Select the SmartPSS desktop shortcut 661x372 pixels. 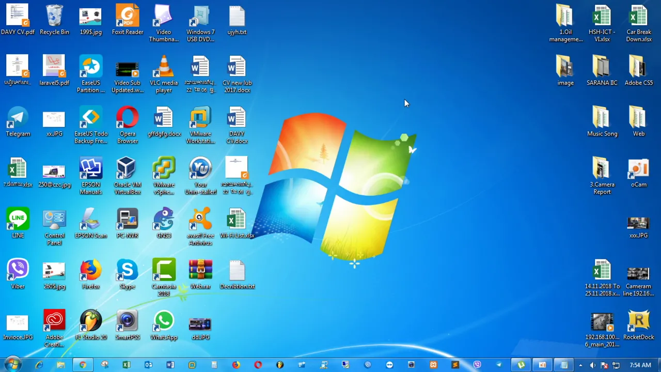(127, 324)
